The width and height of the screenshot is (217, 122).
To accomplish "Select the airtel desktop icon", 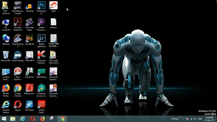I will [54, 5].
